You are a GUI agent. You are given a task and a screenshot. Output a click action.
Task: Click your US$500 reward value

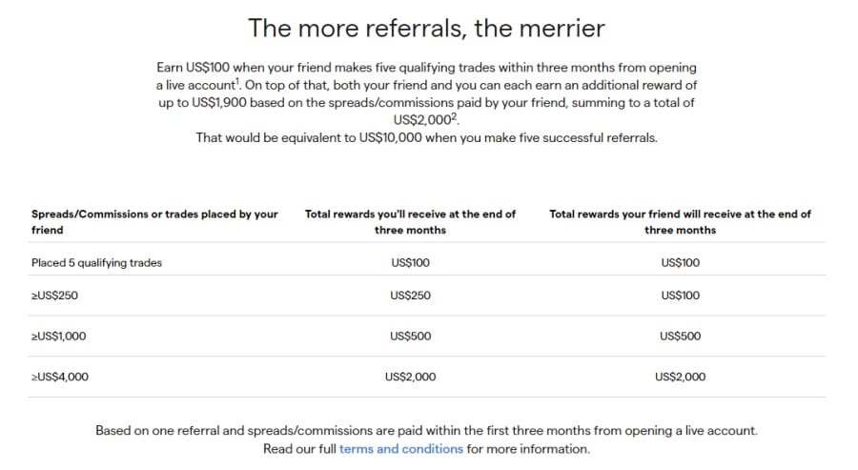tap(410, 336)
